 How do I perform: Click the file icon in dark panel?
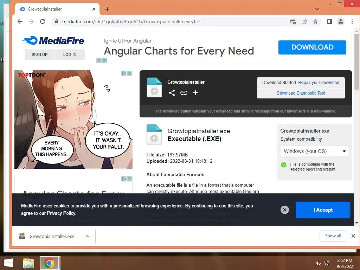point(154,88)
